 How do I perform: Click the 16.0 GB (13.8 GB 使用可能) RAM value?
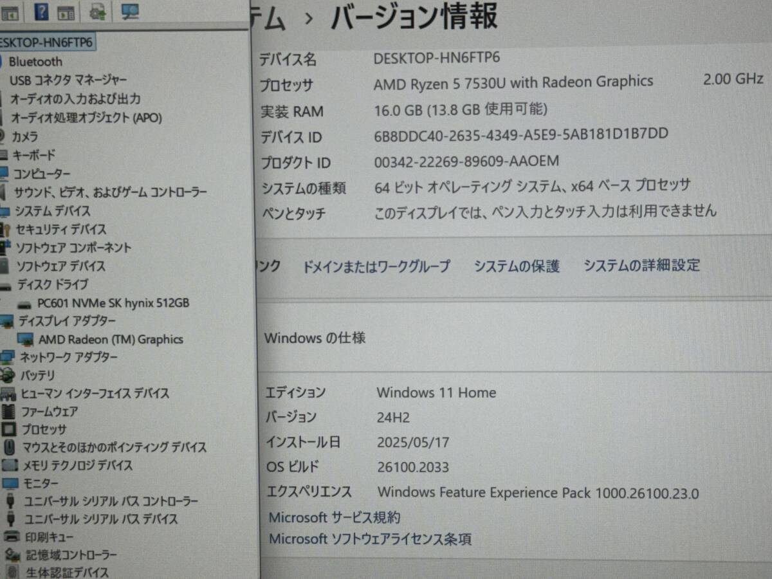[461, 109]
